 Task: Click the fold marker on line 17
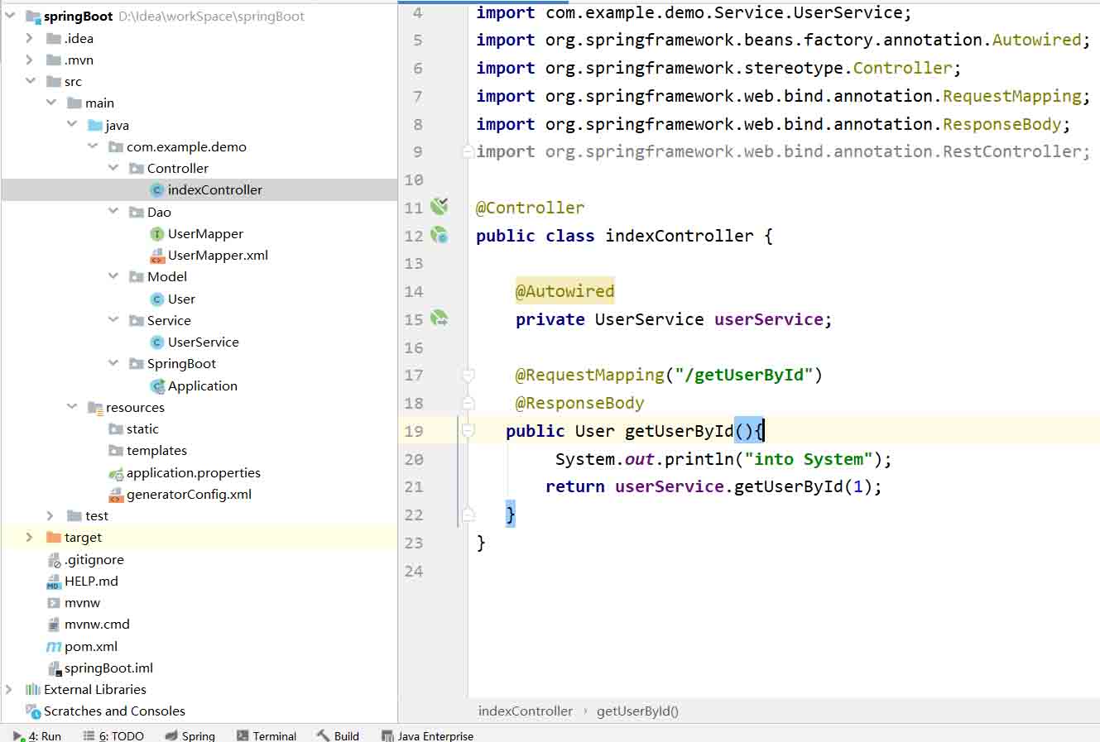[x=468, y=376]
